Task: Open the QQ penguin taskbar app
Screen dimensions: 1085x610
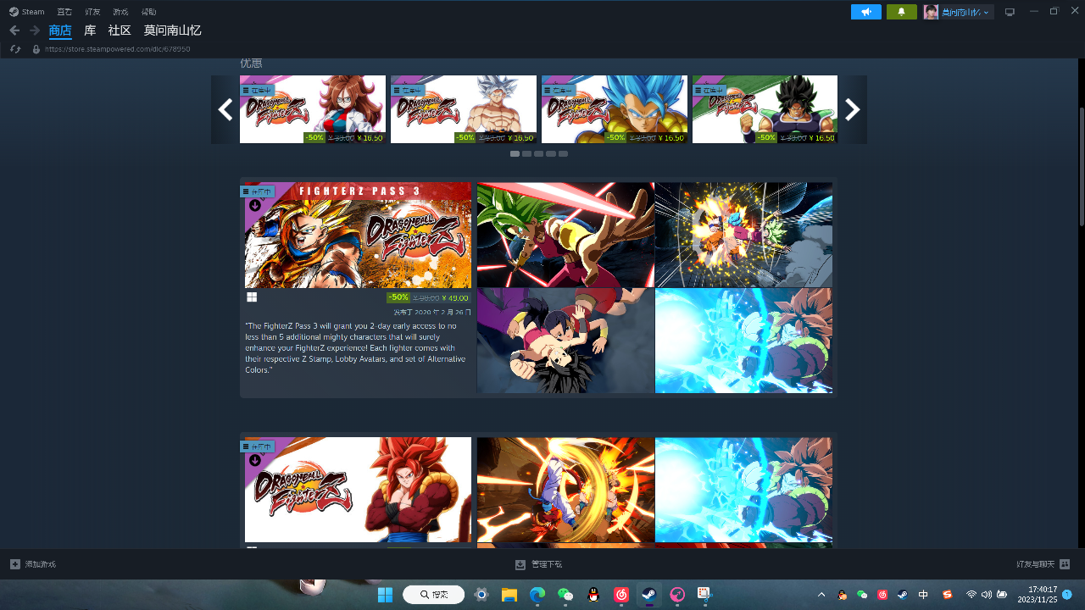Action: tap(593, 595)
